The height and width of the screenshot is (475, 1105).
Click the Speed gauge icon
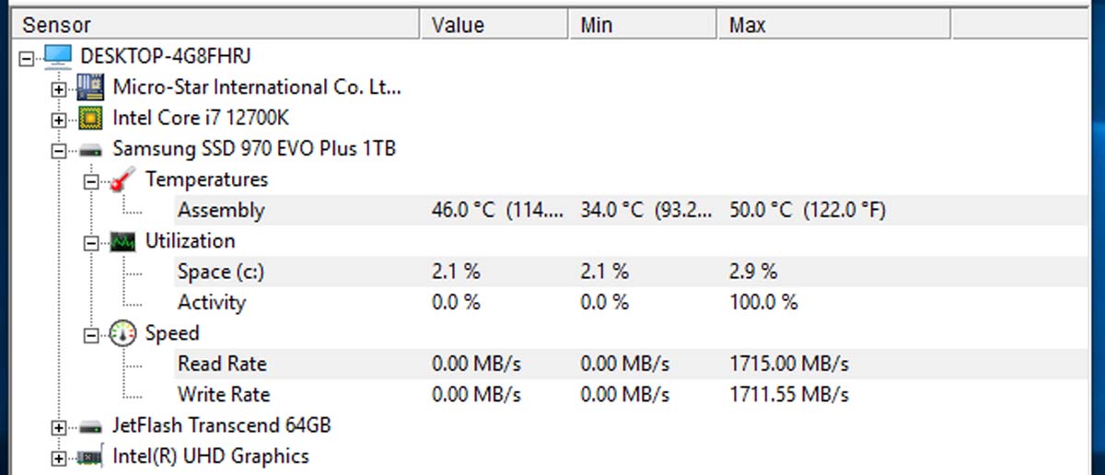(x=122, y=333)
